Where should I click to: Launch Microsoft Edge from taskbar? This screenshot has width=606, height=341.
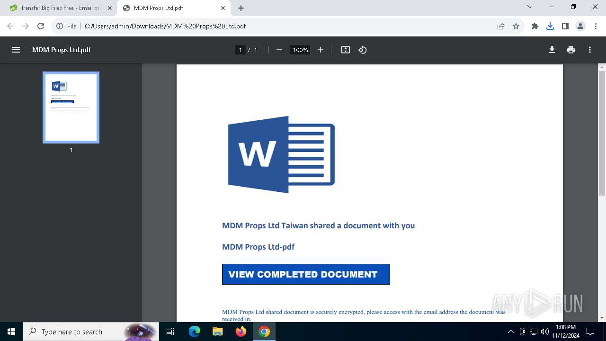click(195, 332)
